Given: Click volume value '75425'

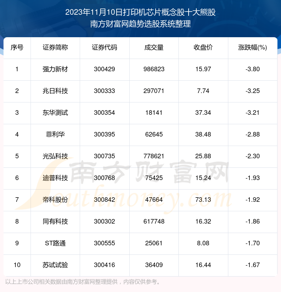Looking at the screenshot, I should [154, 178].
